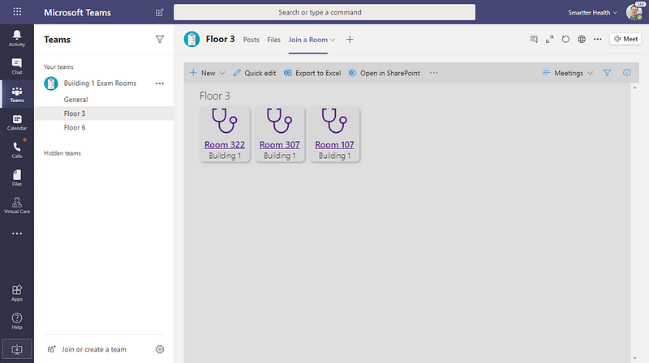Image resolution: width=649 pixels, height=363 pixels.
Task: Show tab conversation icon
Action: [534, 39]
